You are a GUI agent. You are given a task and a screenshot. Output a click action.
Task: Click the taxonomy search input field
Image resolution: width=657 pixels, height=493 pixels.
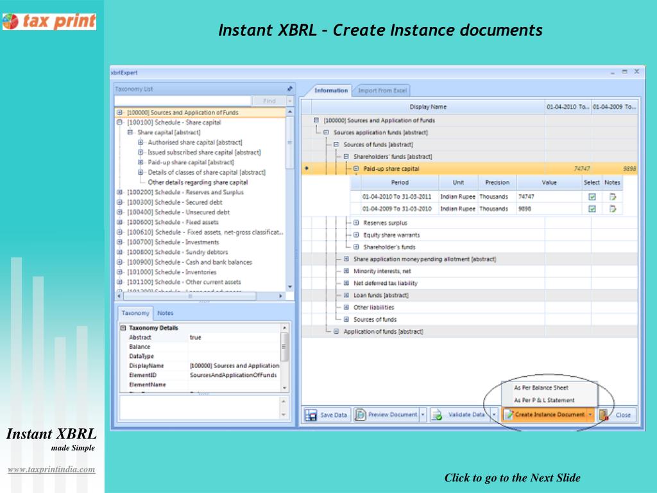tap(183, 101)
